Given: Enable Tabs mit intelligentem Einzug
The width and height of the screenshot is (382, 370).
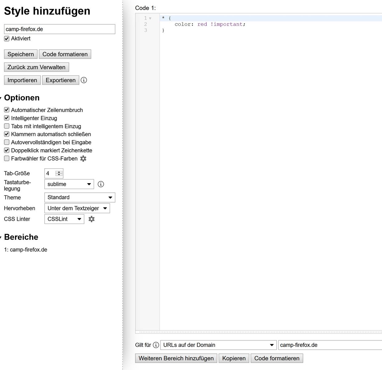Looking at the screenshot, I should tap(7, 126).
